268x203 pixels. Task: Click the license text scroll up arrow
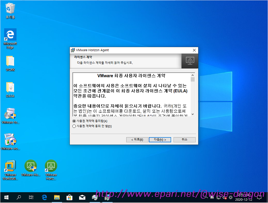click(x=193, y=75)
